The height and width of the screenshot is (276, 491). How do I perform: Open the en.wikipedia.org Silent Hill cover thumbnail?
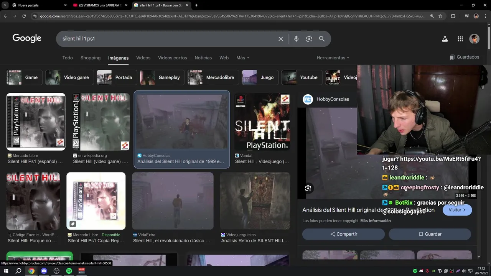[x=101, y=122]
